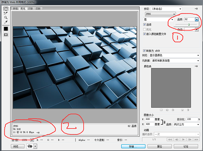Click the plus zoom-in button at bottom
Image resolution: width=203 pixels, height=151 pixels.
point(17,140)
